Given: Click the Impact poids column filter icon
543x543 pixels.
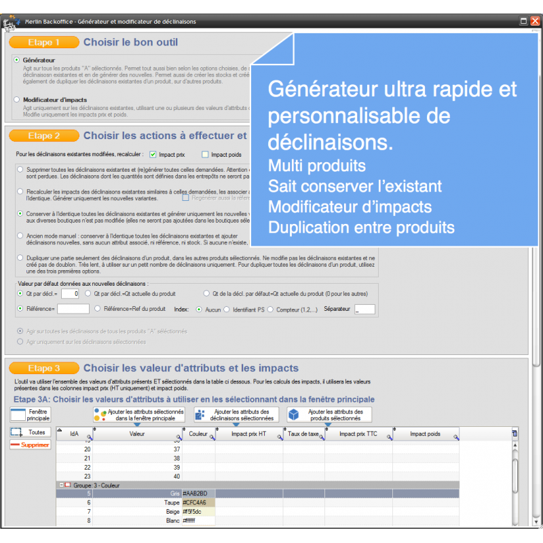Looking at the screenshot, I should [x=456, y=438].
